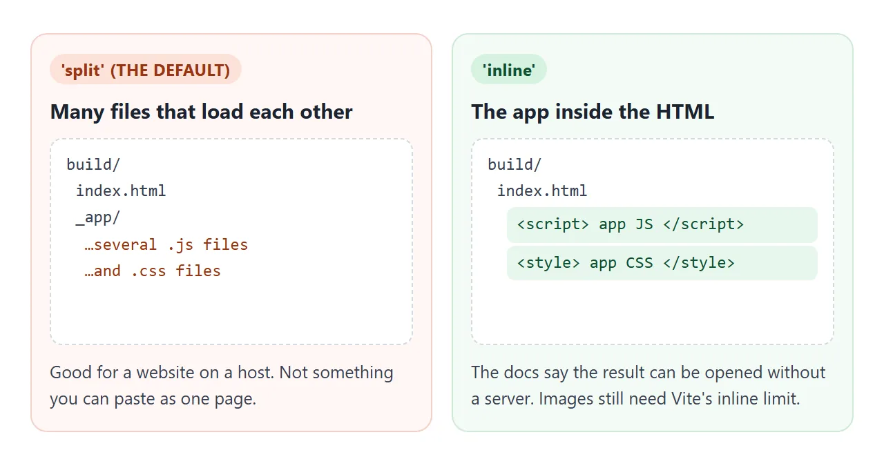The image size is (884, 468).
Task: Click the "<style> app CSS </style>" block
Action: 662,263
